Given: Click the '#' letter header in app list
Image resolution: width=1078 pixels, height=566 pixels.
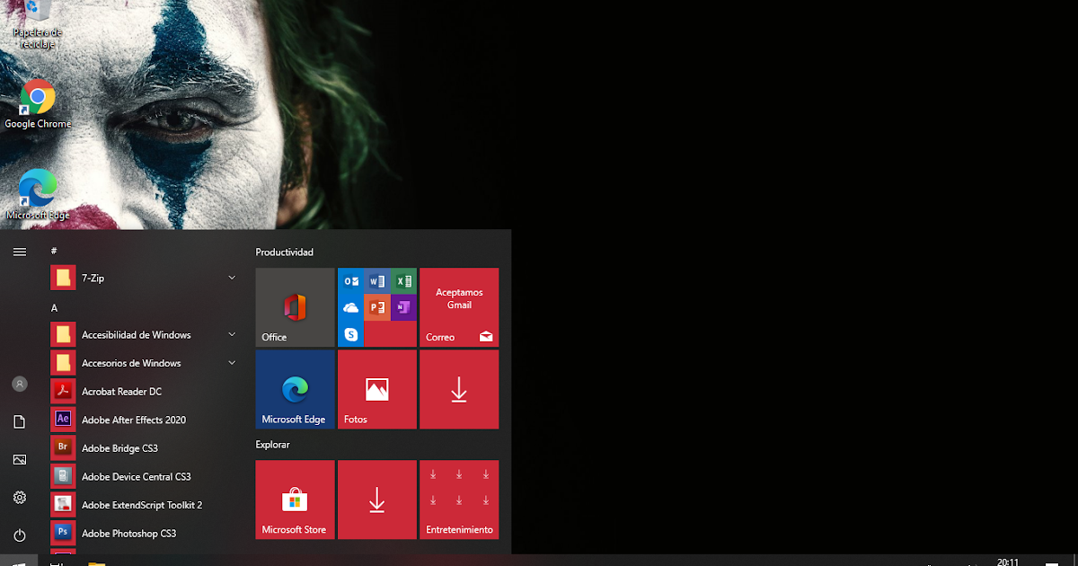Looking at the screenshot, I should tap(54, 252).
